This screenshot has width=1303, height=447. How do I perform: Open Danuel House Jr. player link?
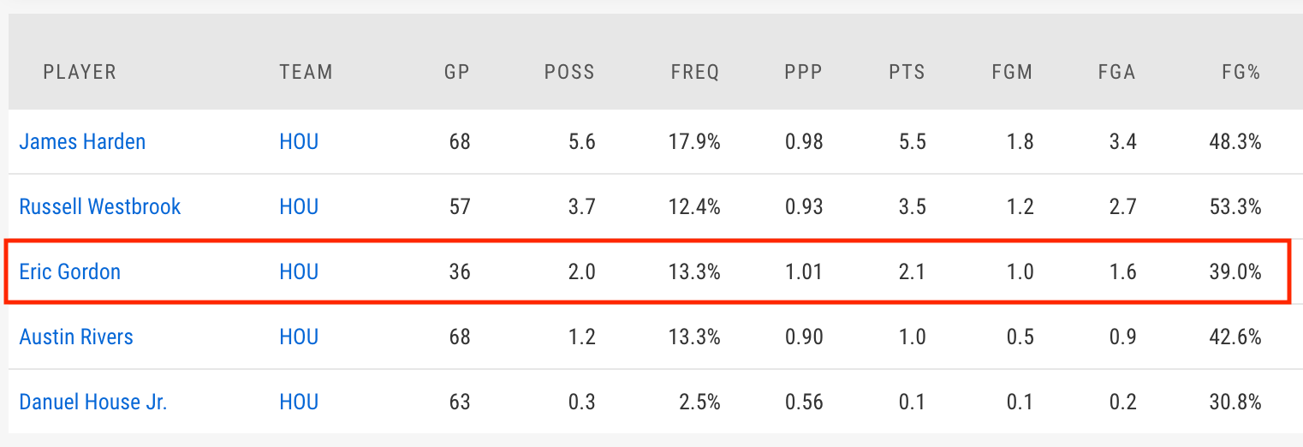point(93,402)
